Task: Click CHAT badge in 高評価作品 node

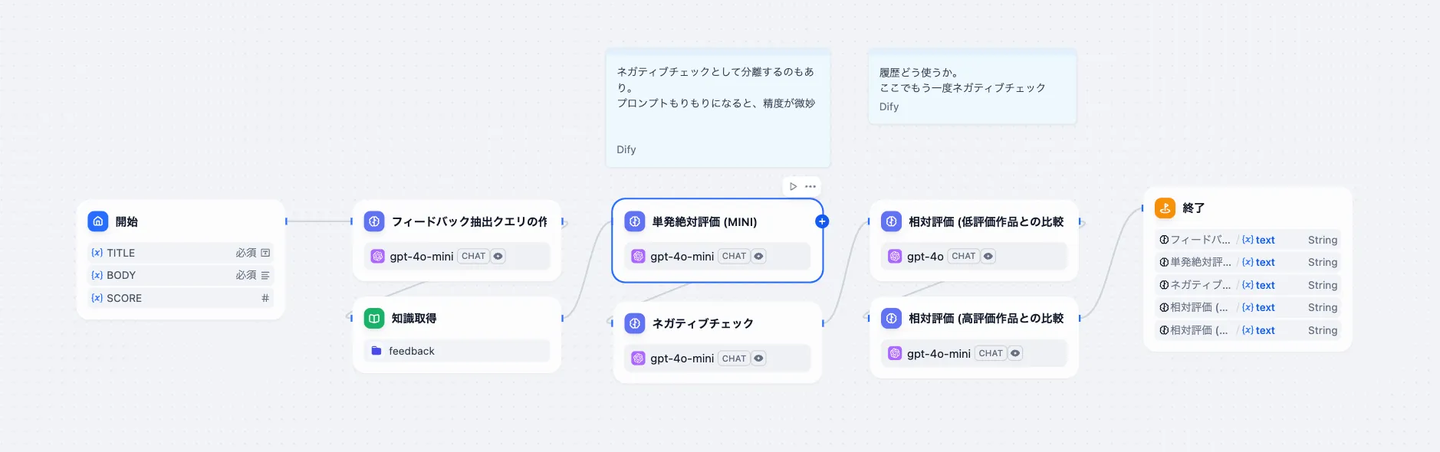Action: (x=991, y=353)
